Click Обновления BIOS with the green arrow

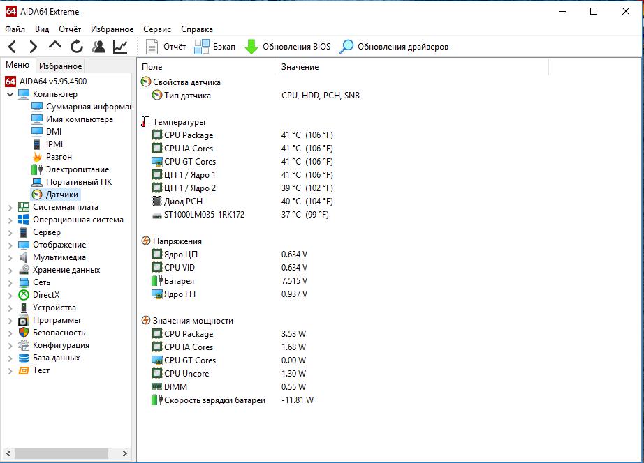(x=288, y=47)
